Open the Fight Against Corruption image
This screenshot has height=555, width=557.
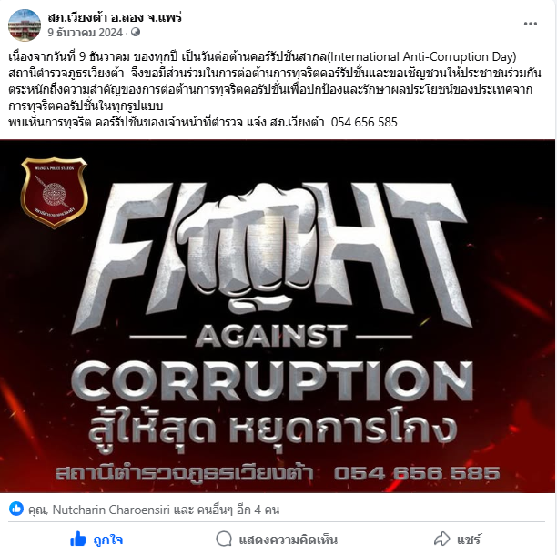coord(278,317)
